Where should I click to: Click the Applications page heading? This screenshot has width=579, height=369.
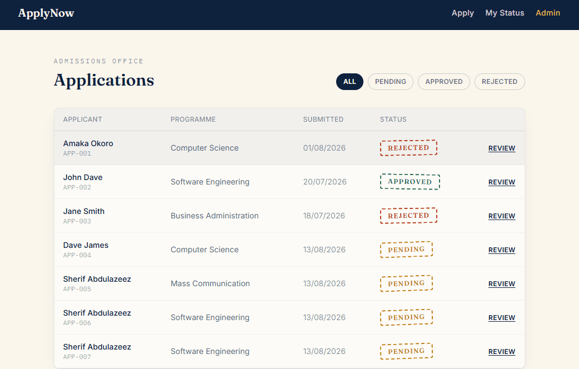tap(104, 81)
